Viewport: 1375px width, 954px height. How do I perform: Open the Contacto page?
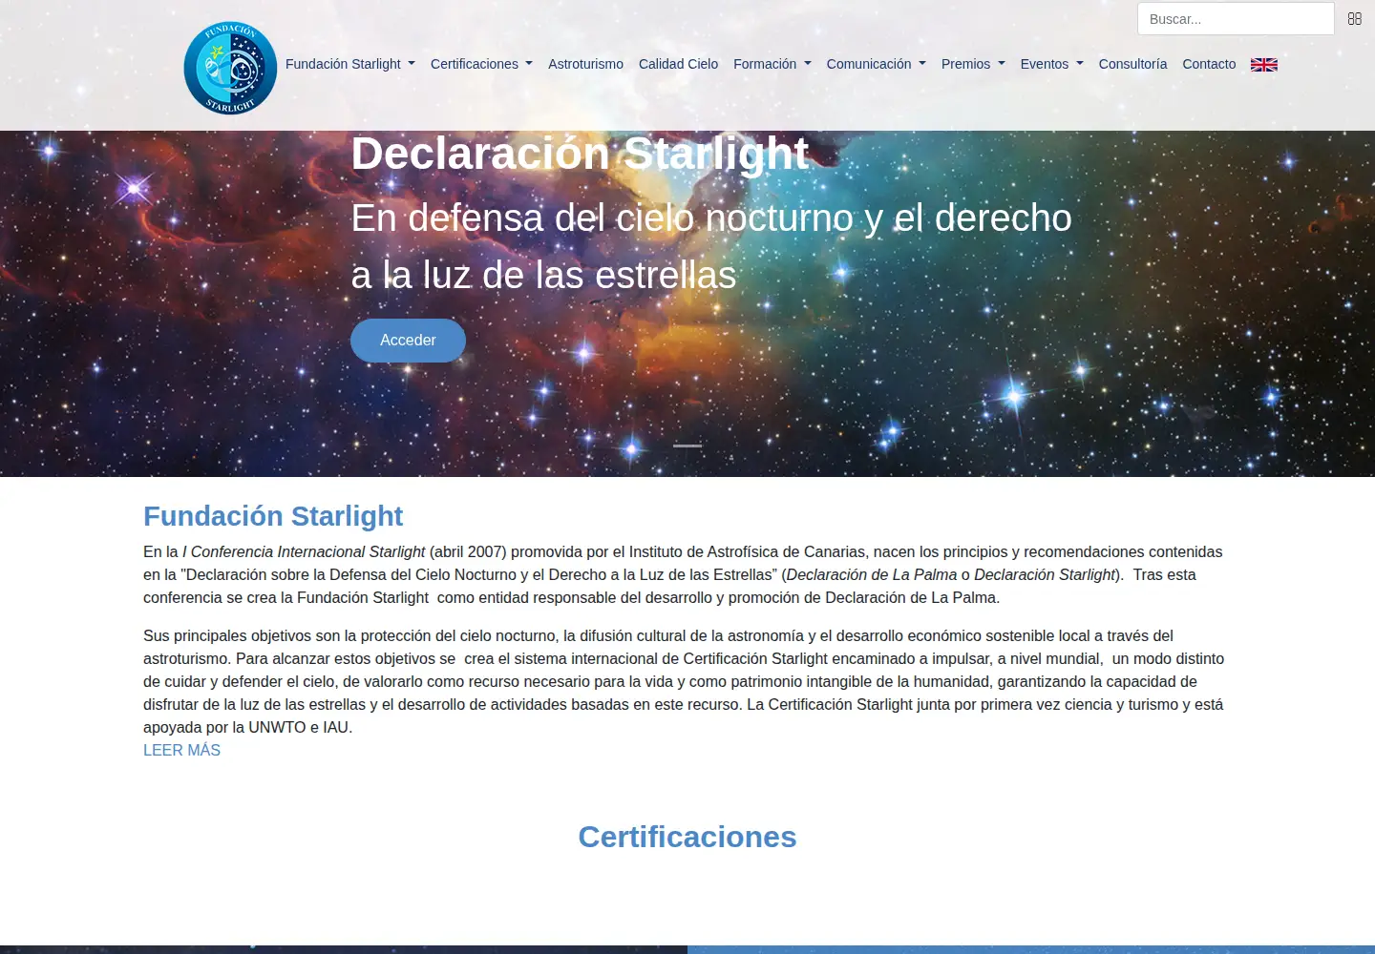(x=1209, y=64)
